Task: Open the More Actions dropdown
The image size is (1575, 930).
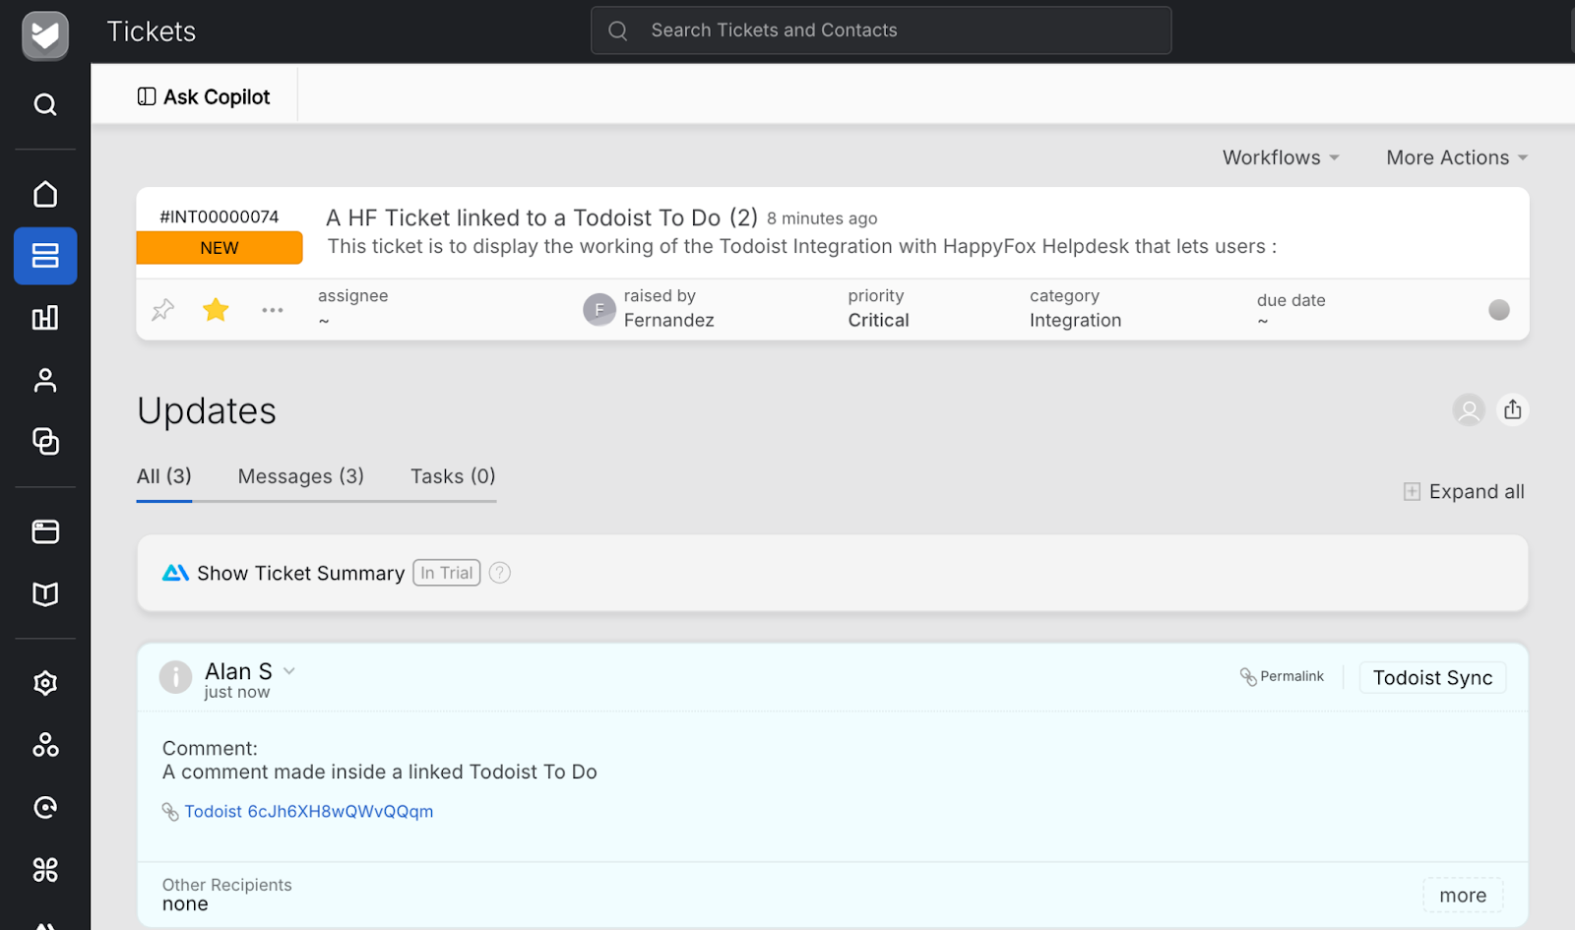Action: [x=1457, y=157]
